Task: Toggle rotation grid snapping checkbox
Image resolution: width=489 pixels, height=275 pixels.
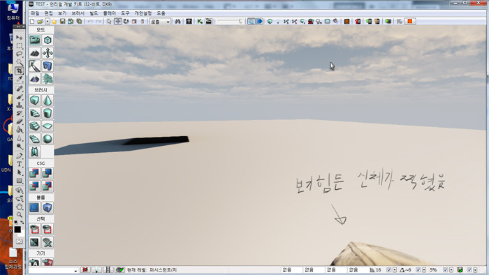Action: pyautogui.click(x=418, y=270)
